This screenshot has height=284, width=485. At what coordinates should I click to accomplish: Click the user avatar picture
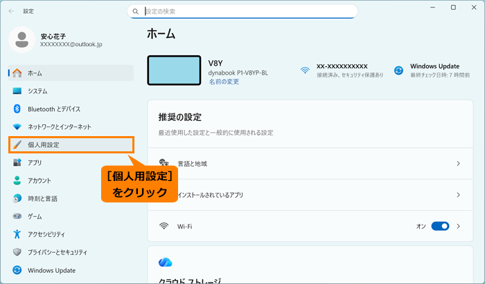click(22, 39)
